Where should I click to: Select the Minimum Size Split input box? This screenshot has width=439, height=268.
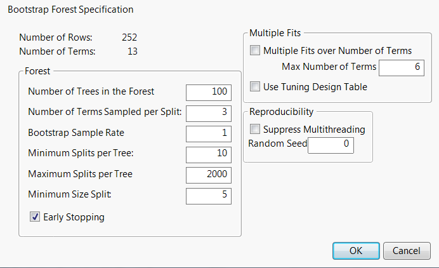click(x=209, y=196)
